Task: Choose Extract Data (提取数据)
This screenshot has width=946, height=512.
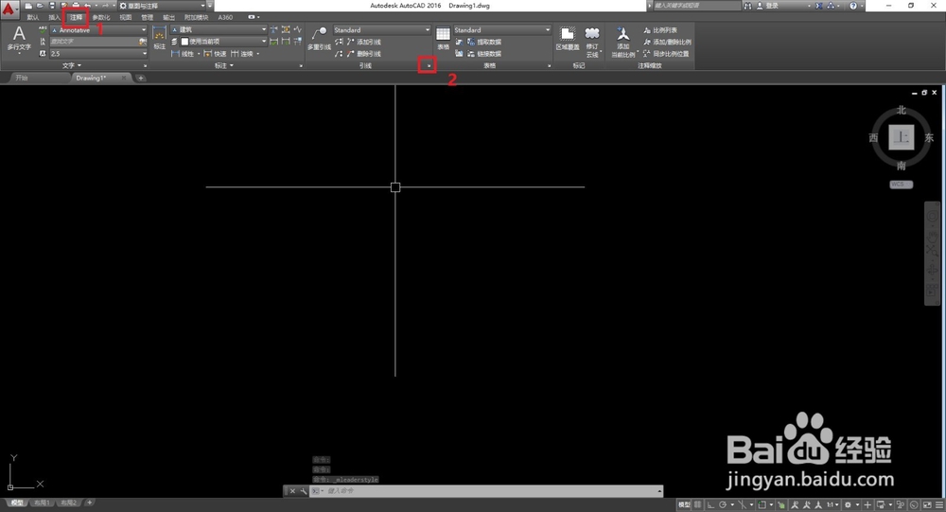Action: (x=483, y=42)
